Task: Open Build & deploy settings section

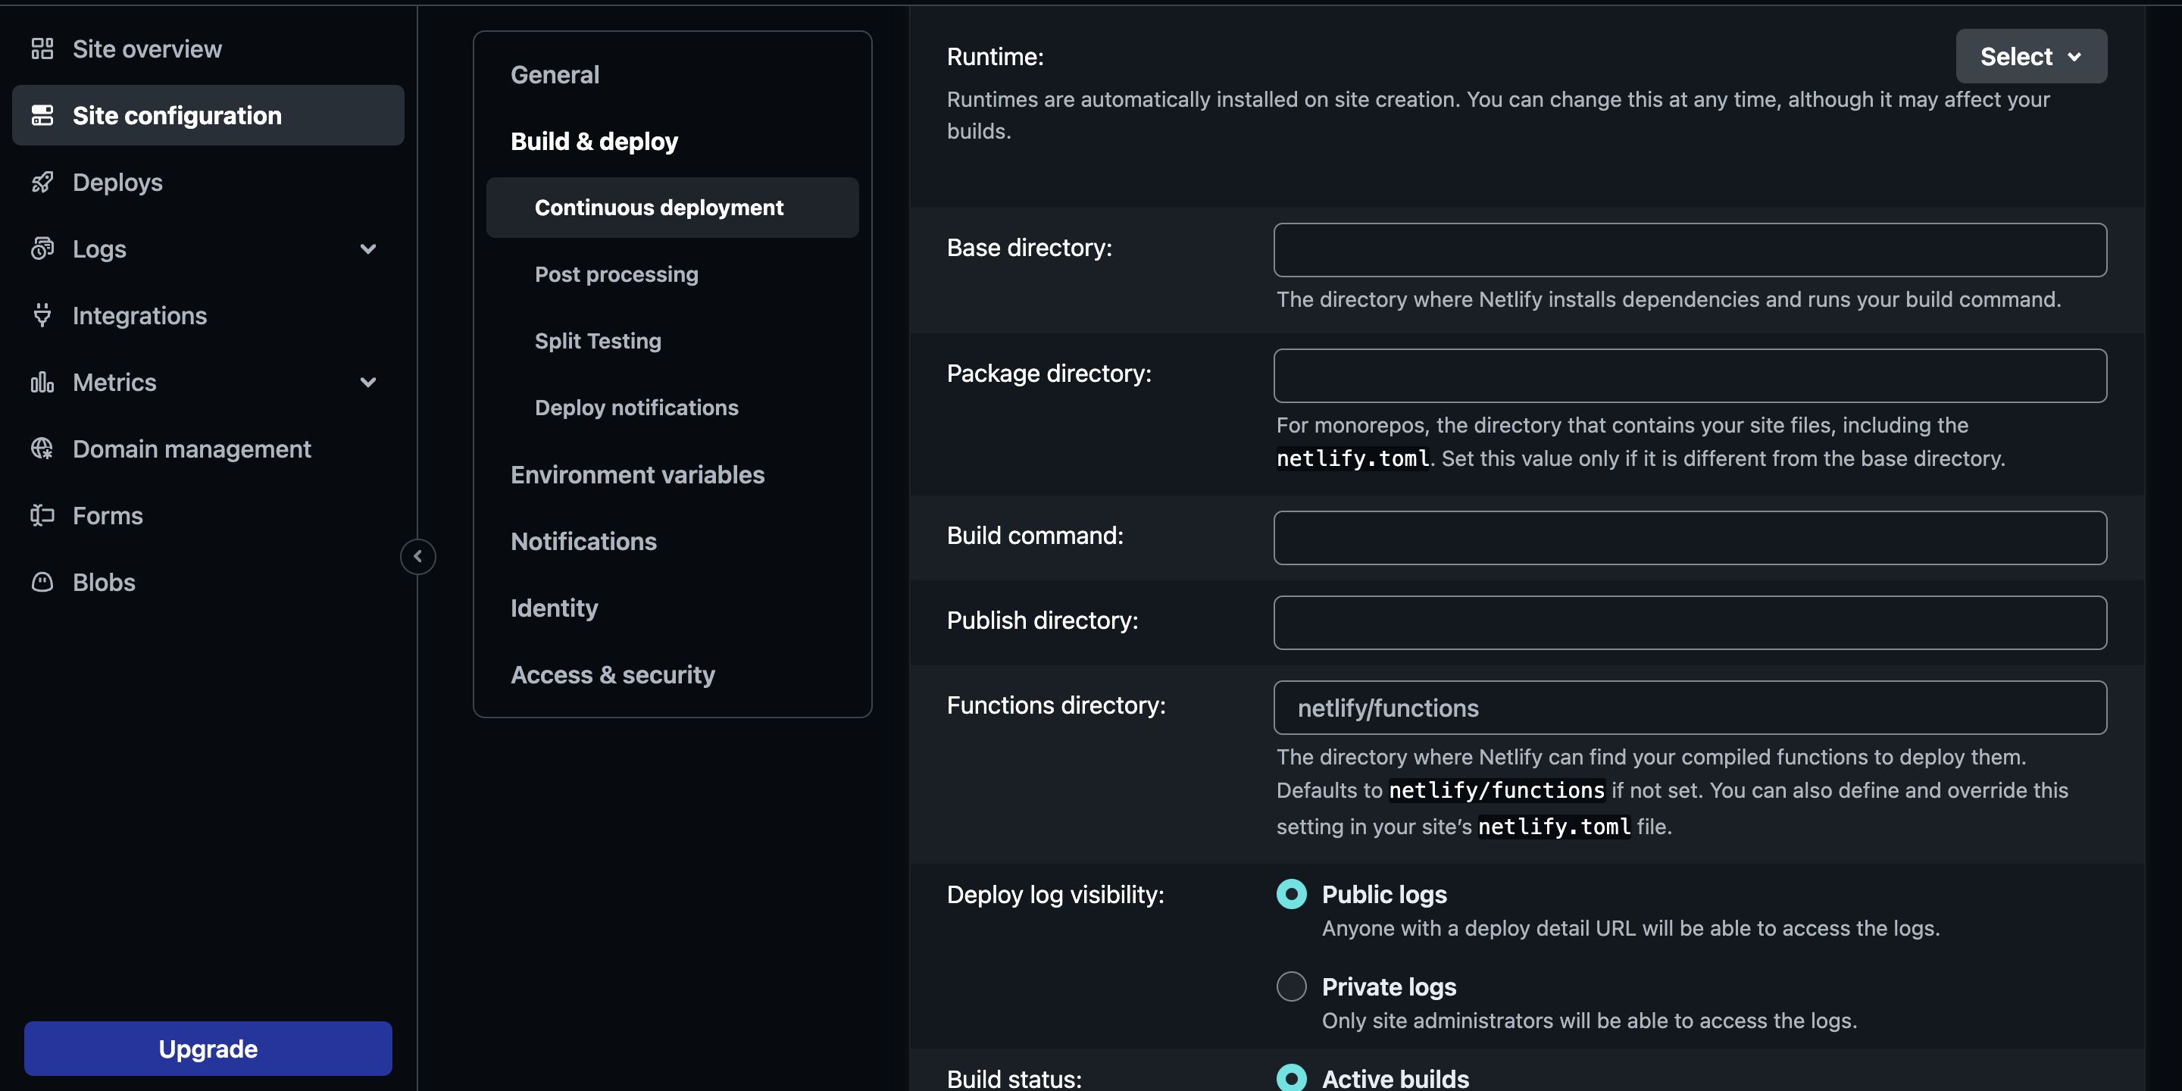Action: [594, 142]
